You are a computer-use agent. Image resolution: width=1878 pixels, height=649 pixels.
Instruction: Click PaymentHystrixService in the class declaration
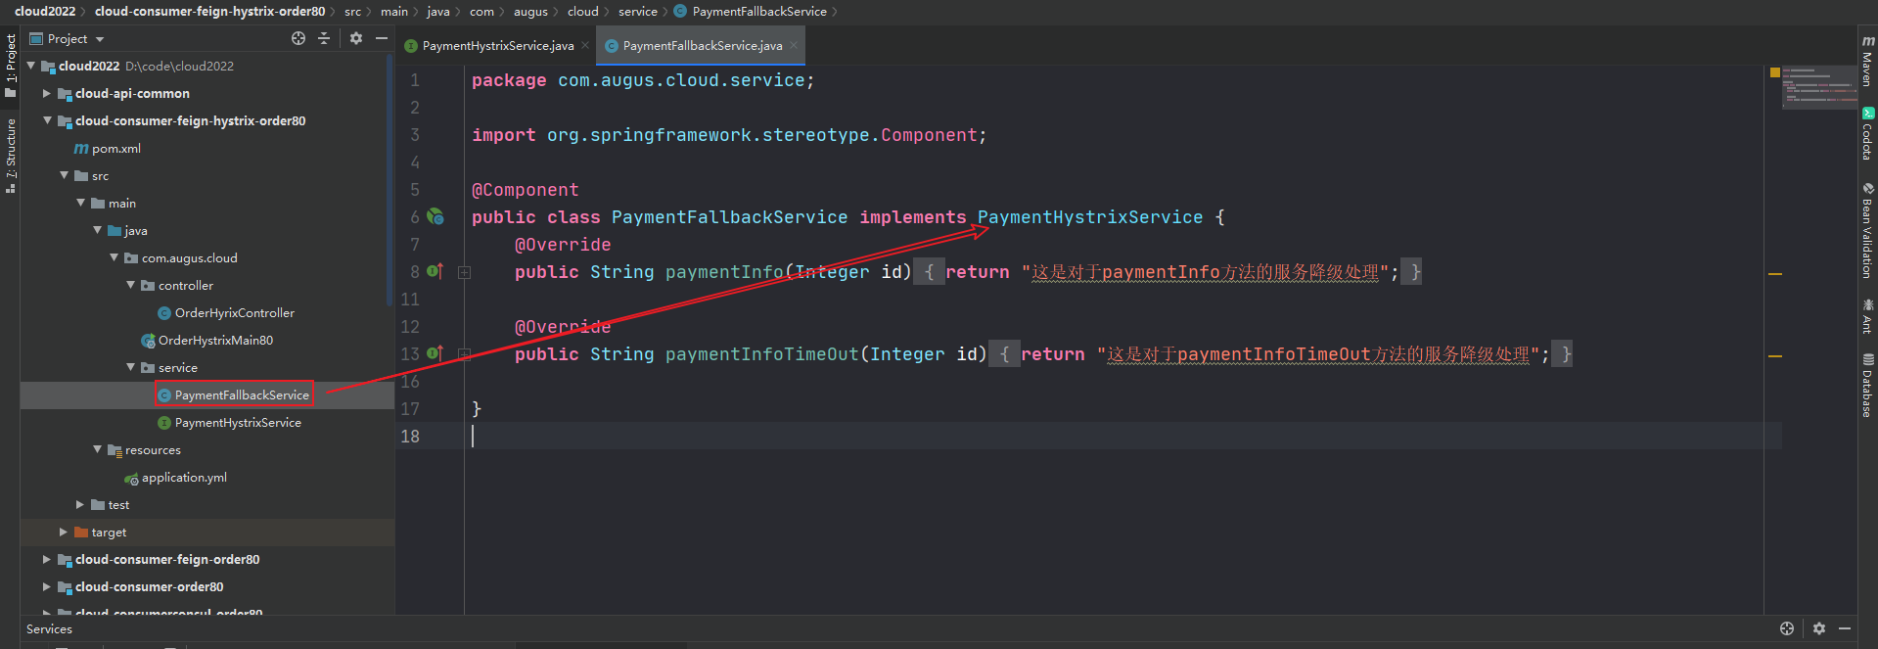(1090, 216)
